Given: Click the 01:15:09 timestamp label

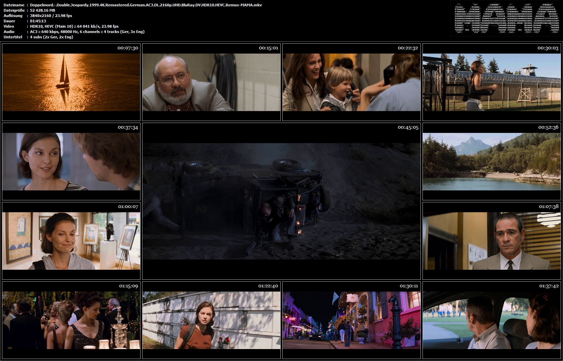Looking at the screenshot, I should (x=128, y=286).
